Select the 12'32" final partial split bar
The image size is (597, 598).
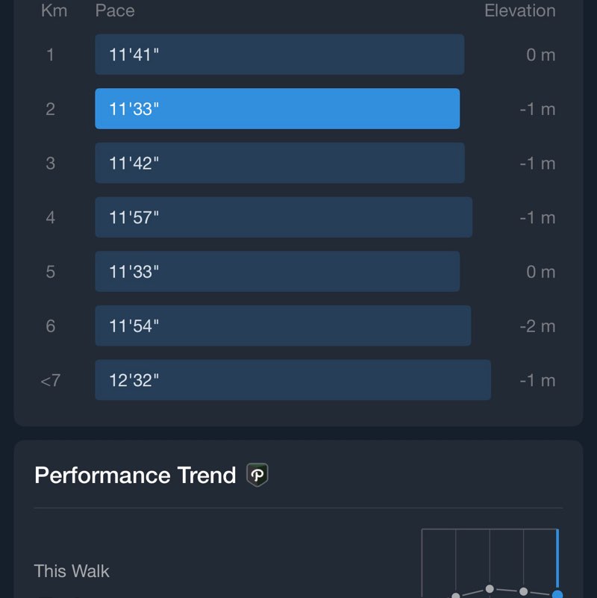293,380
